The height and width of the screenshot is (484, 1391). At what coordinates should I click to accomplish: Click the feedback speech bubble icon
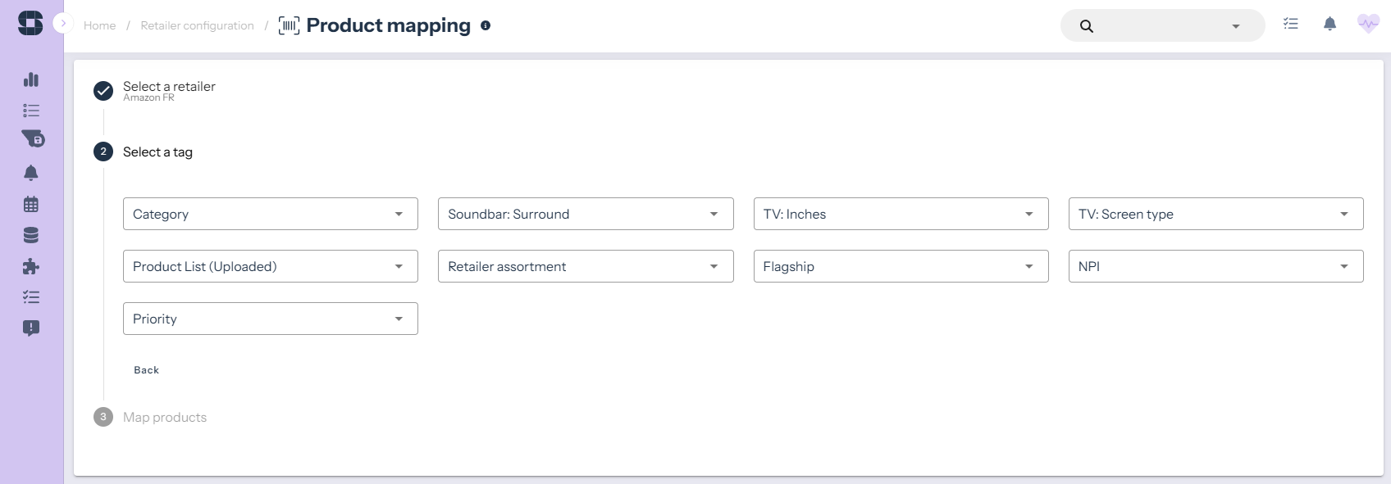click(x=31, y=328)
